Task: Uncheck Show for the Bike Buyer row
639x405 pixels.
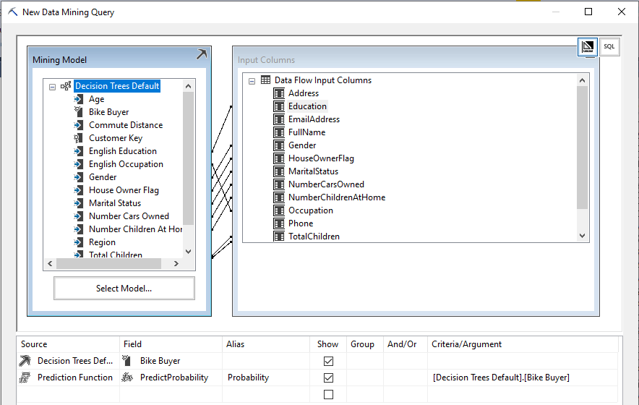Action: click(329, 361)
